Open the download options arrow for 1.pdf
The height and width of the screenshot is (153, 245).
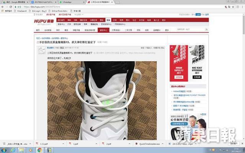[x=96, y=144]
